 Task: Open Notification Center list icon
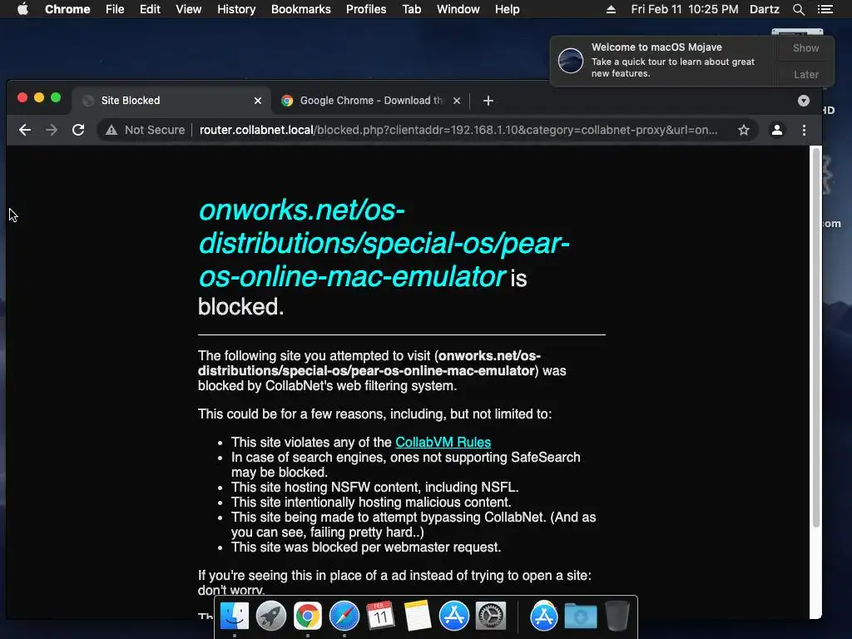[x=825, y=9]
